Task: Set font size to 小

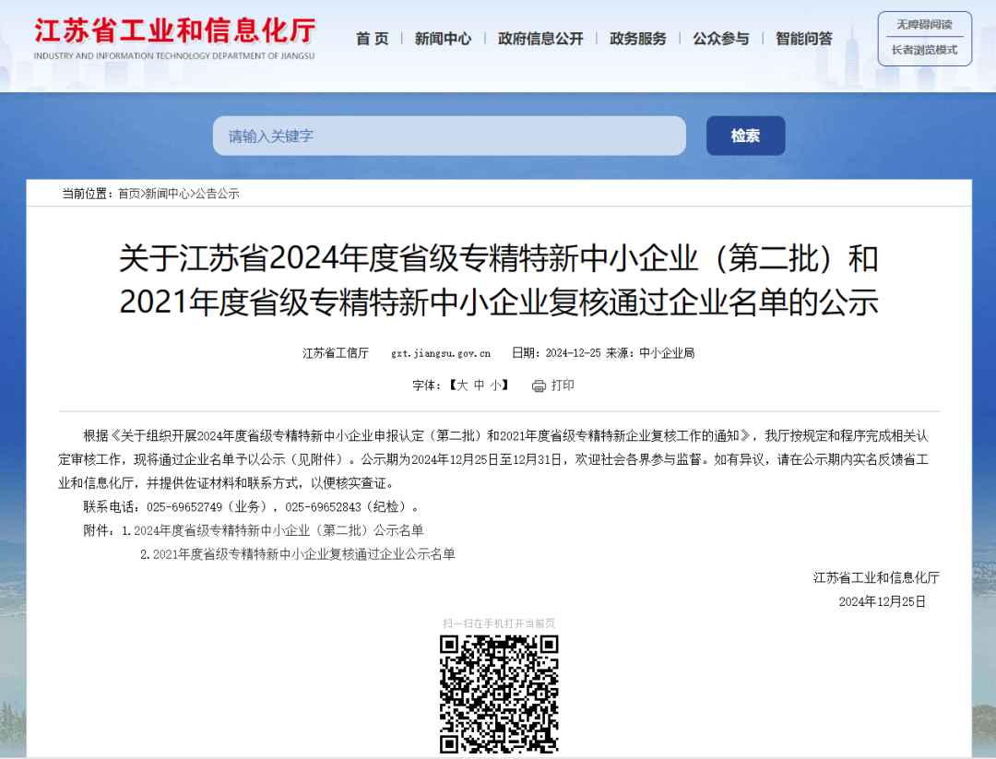Action: pos(496,385)
